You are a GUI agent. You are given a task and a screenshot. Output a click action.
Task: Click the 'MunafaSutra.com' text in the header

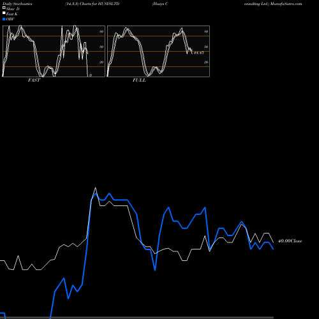pyautogui.click(x=286, y=4)
